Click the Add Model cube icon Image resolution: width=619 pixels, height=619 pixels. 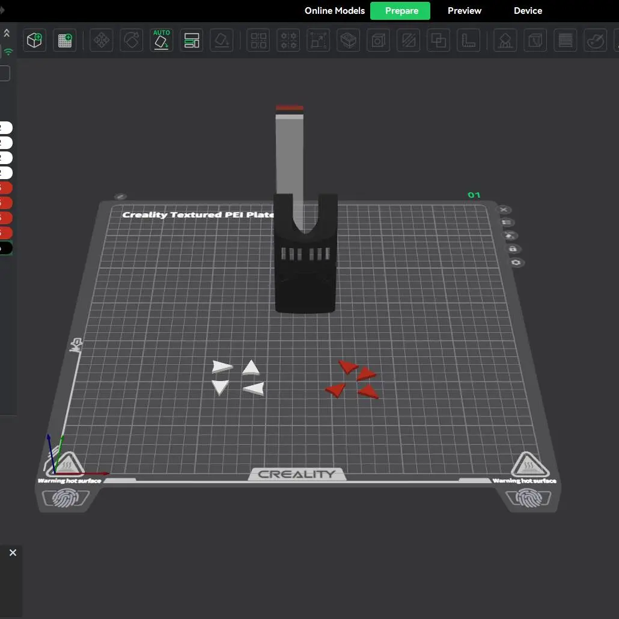click(x=35, y=41)
